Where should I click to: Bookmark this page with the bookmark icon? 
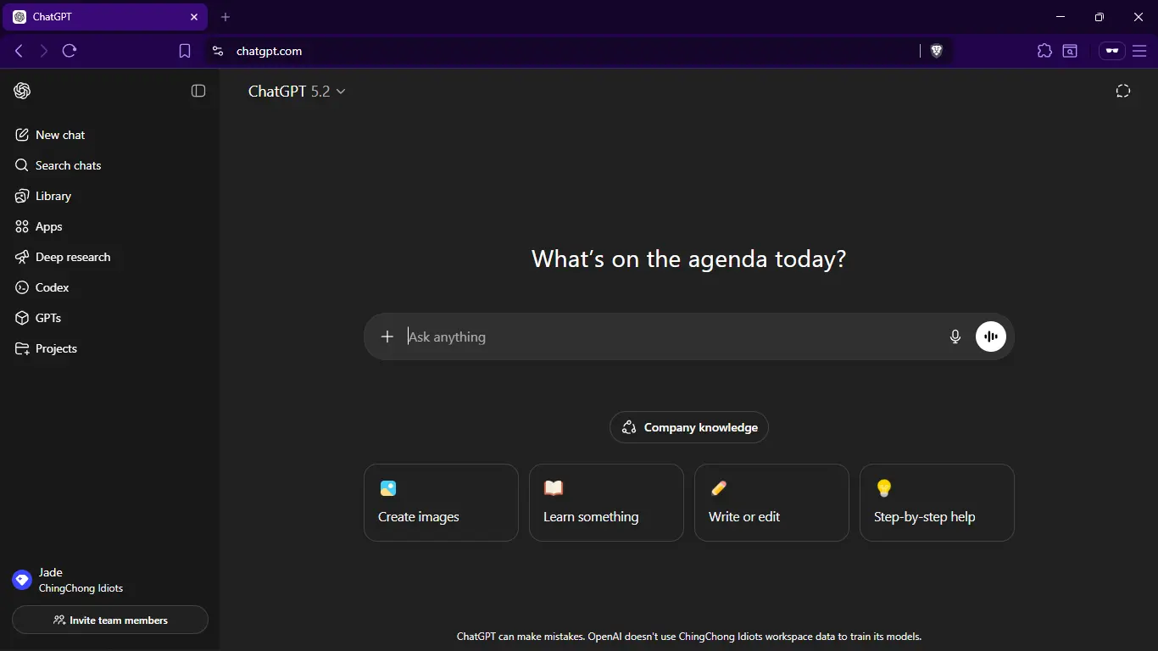185,51
